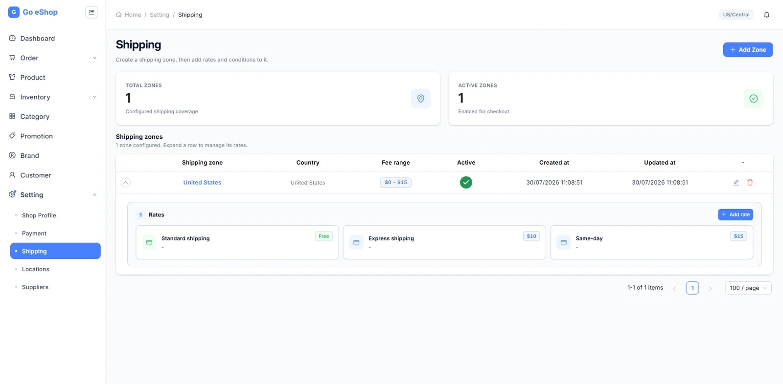Open the notifications bell

766,15
